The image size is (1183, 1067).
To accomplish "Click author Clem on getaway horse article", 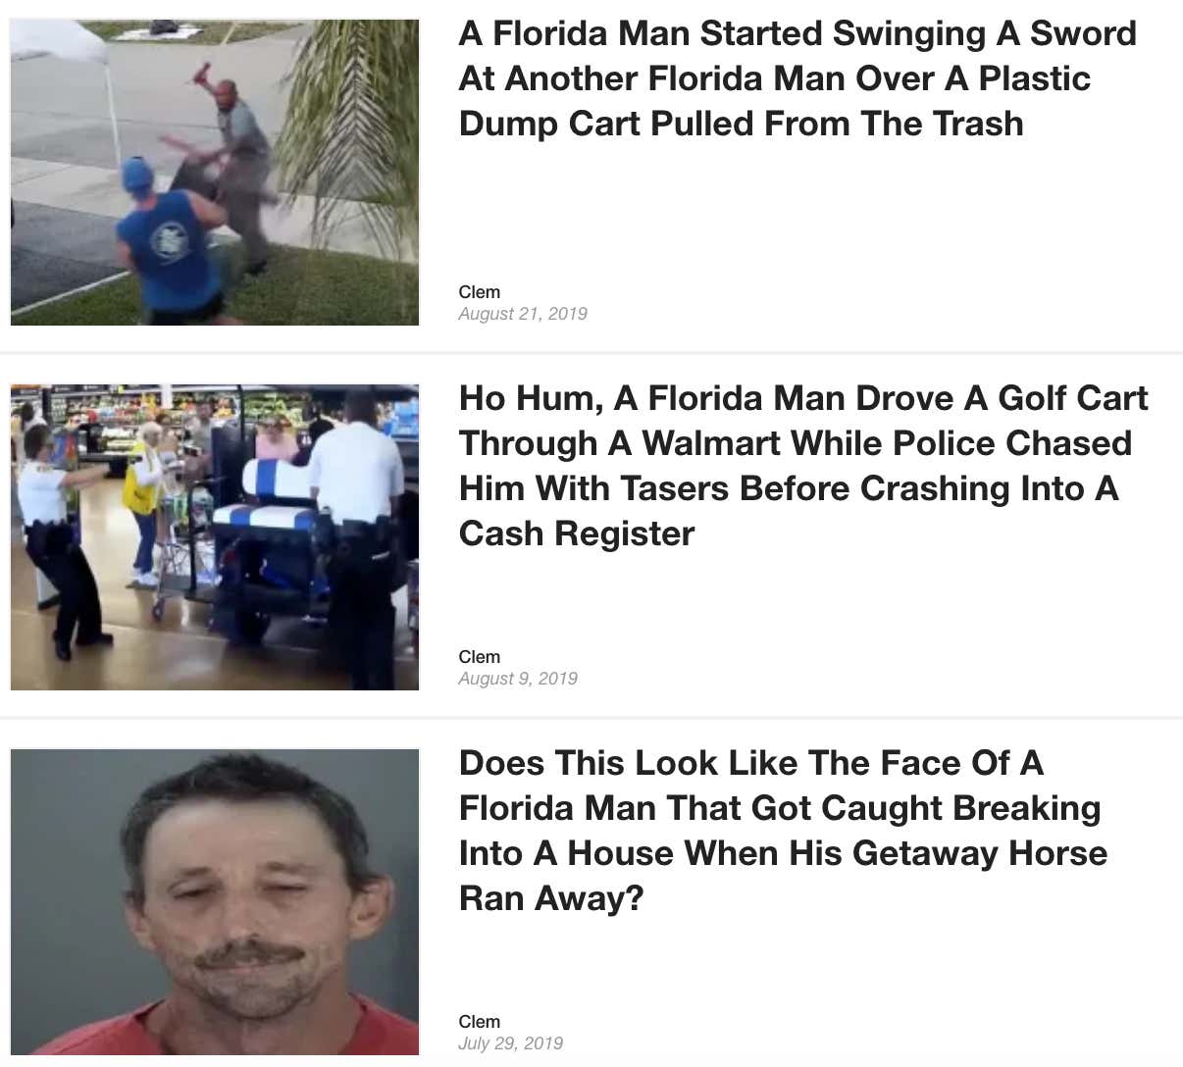I will click(x=480, y=1022).
